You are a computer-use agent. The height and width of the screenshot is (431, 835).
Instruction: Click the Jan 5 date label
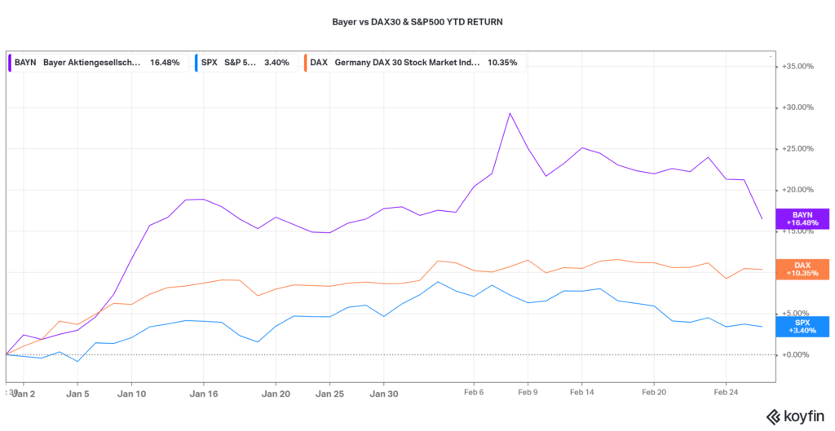[x=77, y=394]
